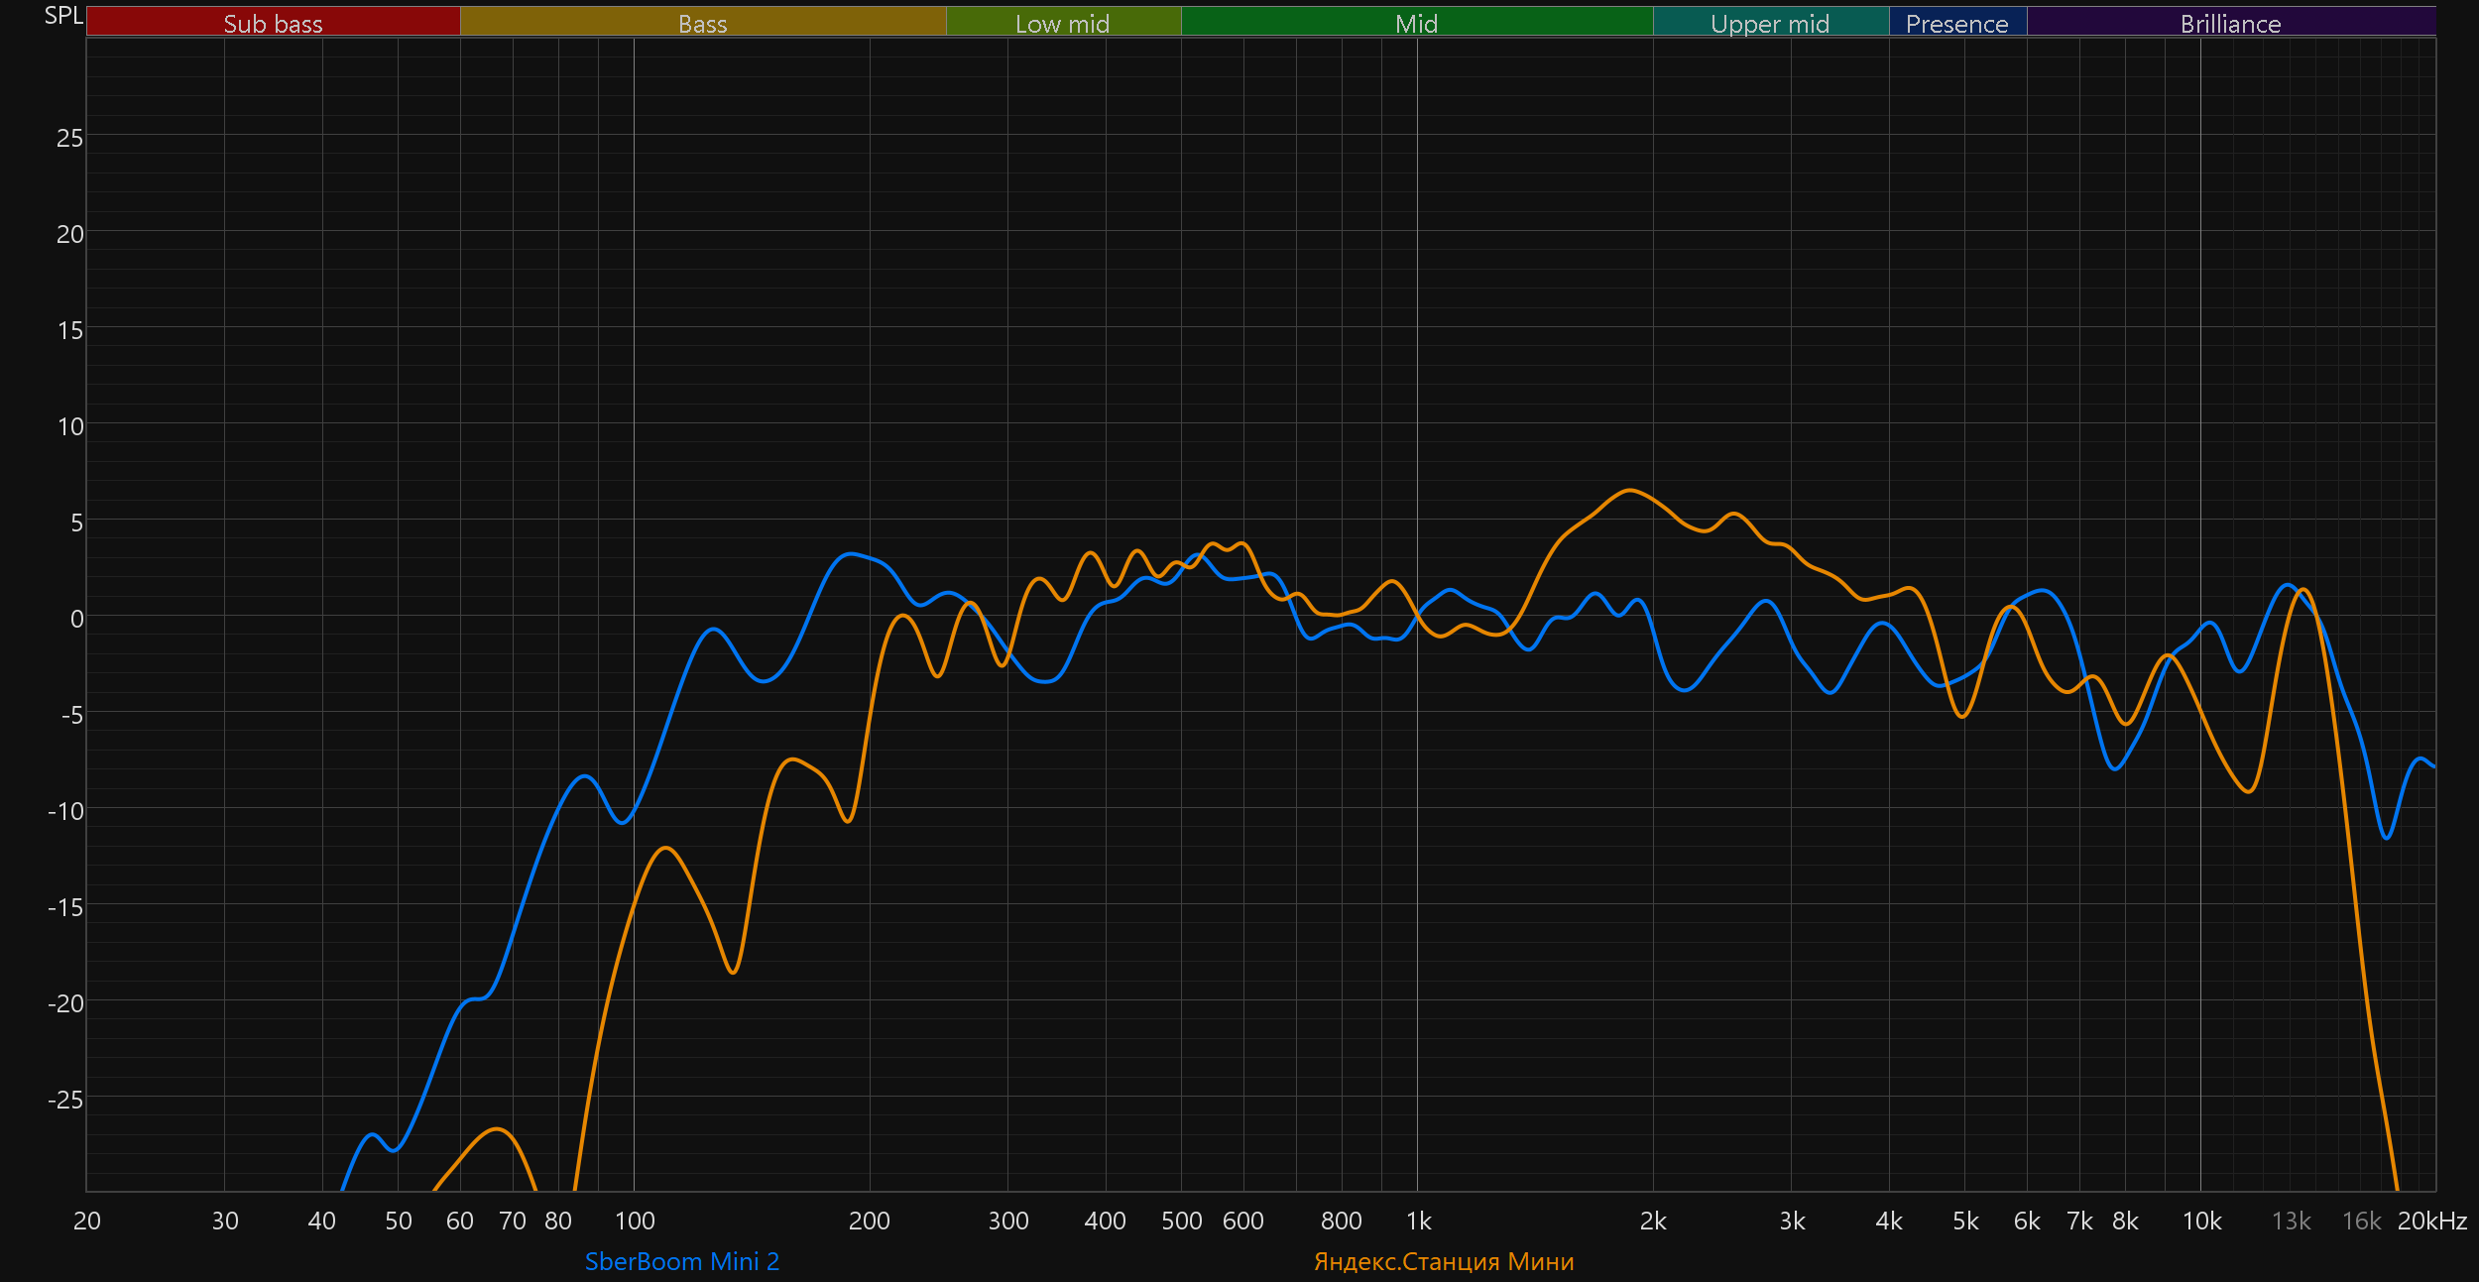
Task: Click the 20kHz axis label
Action: click(x=2431, y=1221)
